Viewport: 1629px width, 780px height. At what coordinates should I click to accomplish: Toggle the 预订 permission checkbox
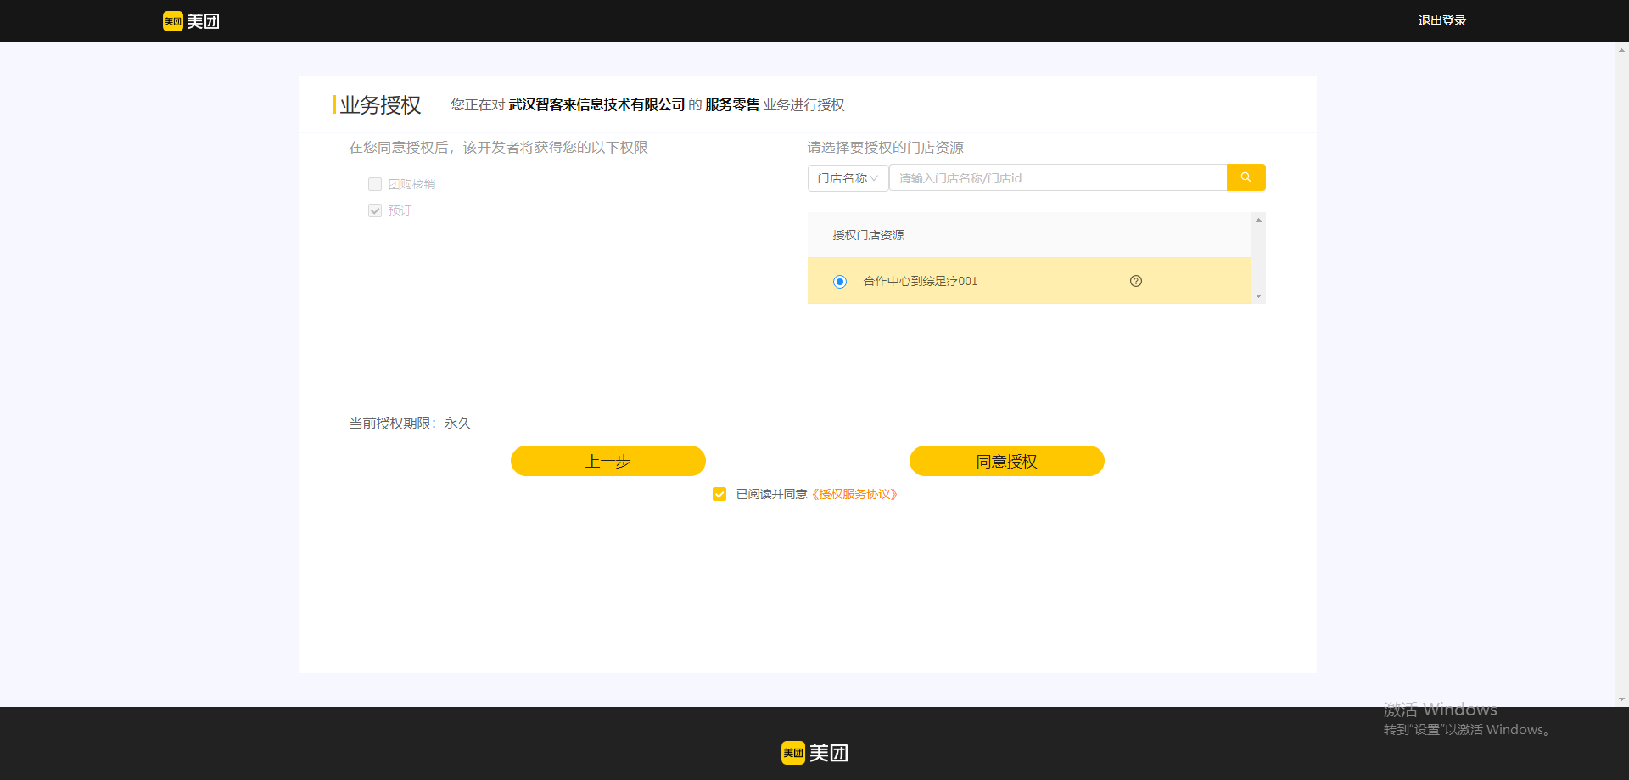tap(375, 210)
